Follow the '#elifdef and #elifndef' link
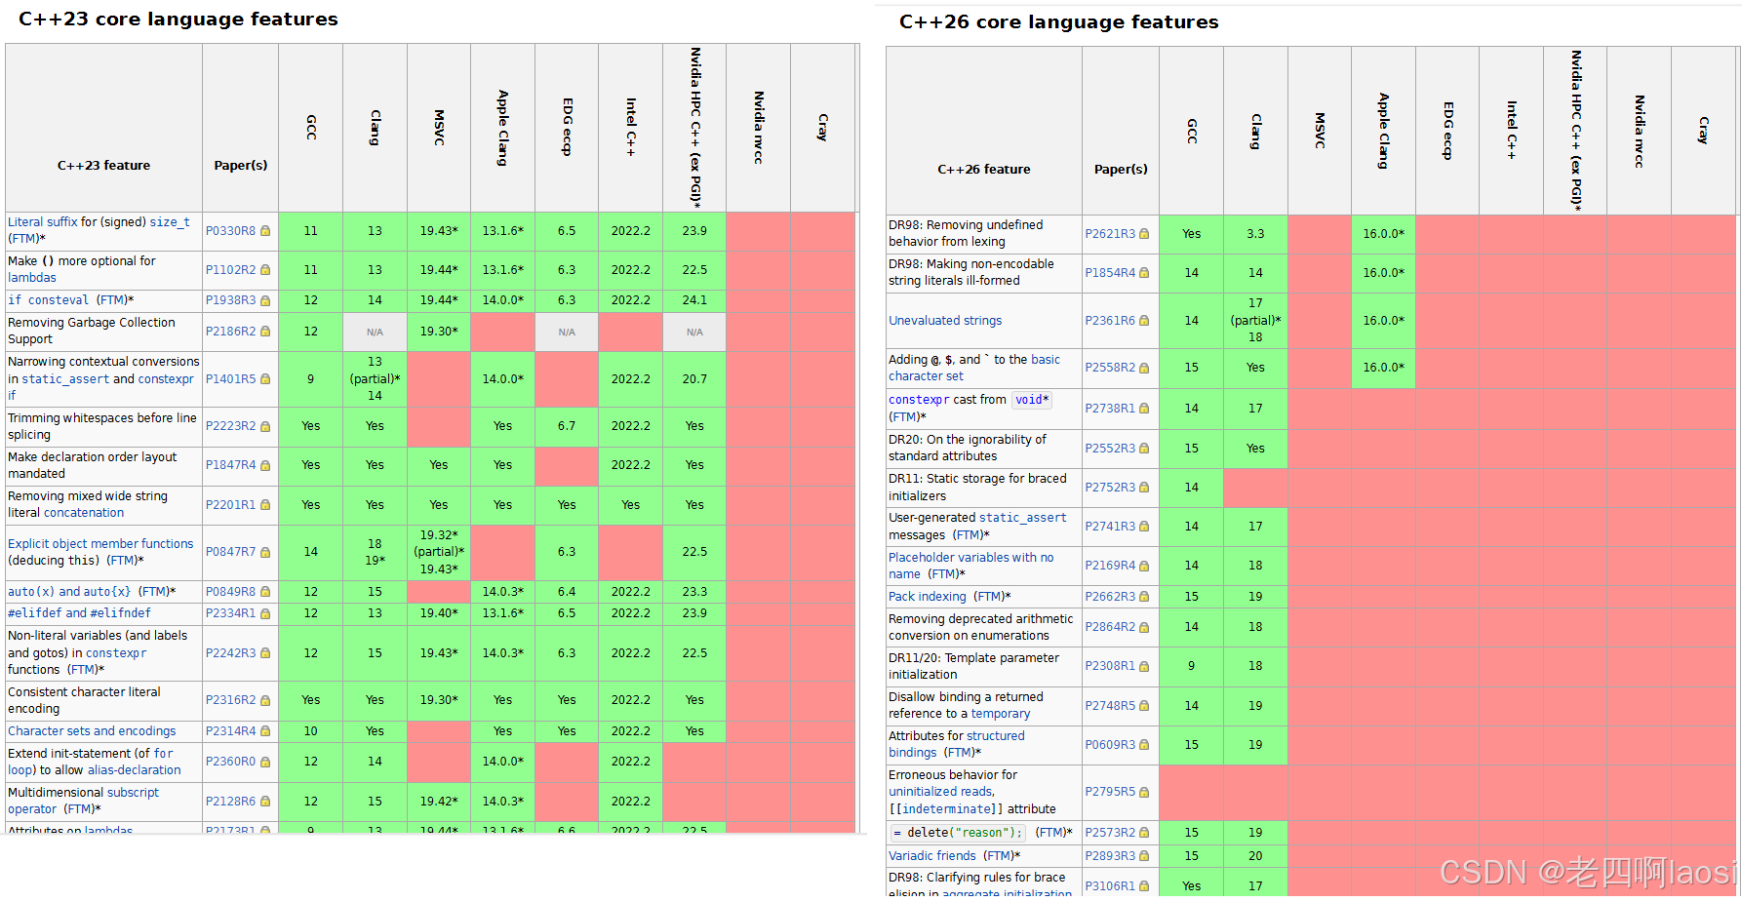The height and width of the screenshot is (902, 1742). (79, 613)
